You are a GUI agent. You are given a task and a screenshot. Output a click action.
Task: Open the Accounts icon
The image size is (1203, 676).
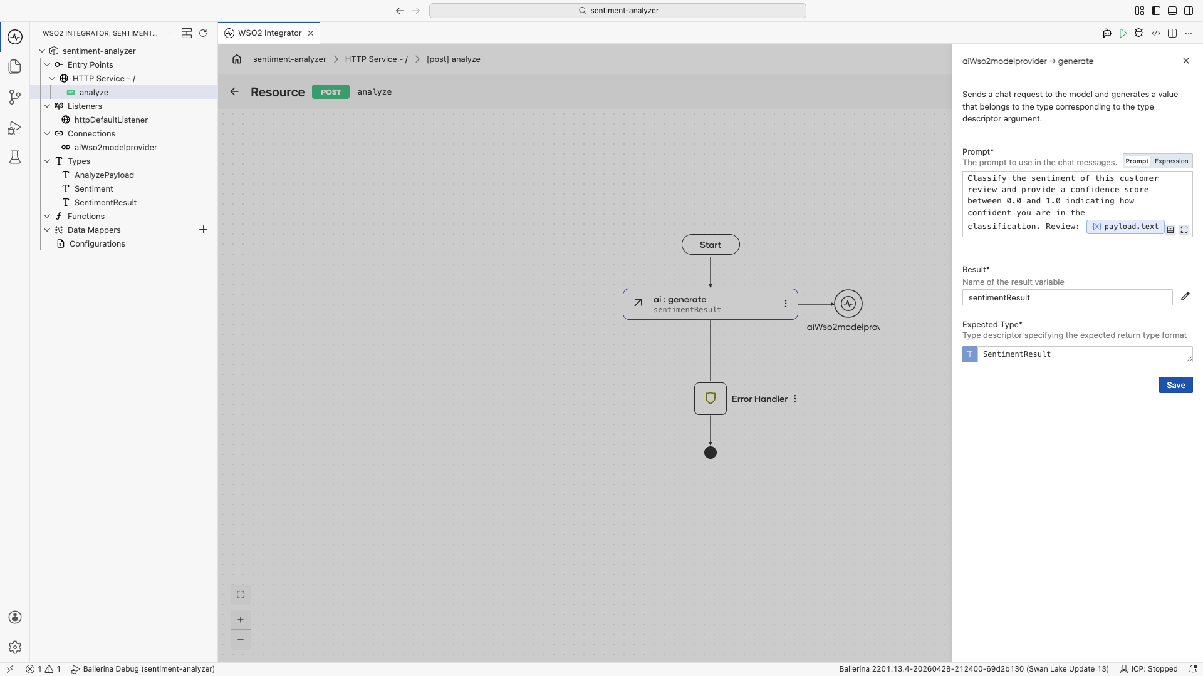tap(15, 617)
